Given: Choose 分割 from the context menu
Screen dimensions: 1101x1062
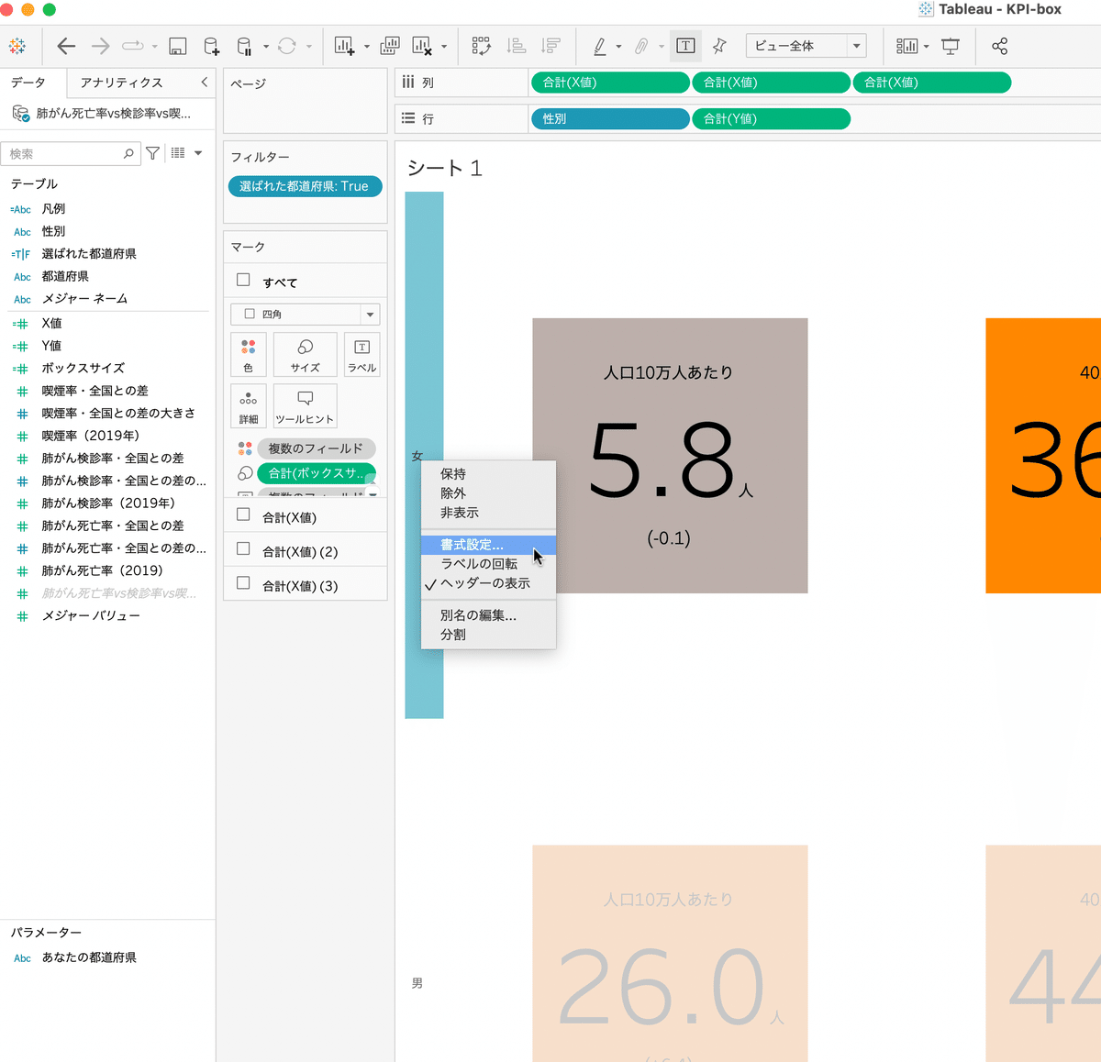Looking at the screenshot, I should click(488, 635).
